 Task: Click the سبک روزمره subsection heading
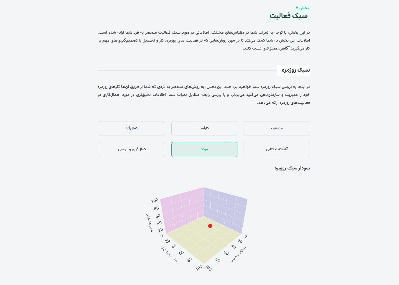pos(295,70)
